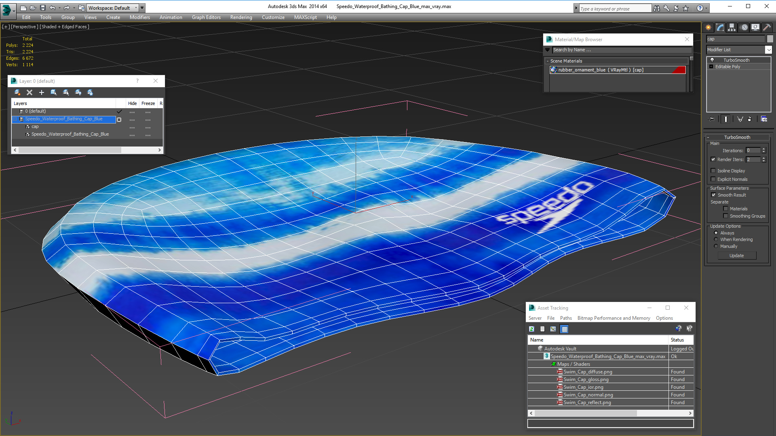Click the New Scene icon in quick access toolbar
The height and width of the screenshot is (436, 776).
[23, 8]
